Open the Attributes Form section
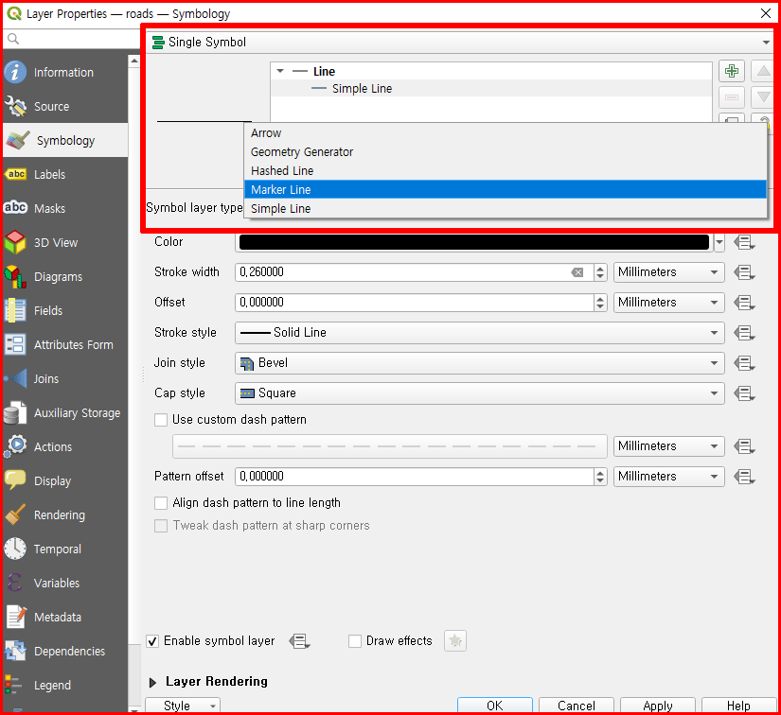 coord(64,345)
